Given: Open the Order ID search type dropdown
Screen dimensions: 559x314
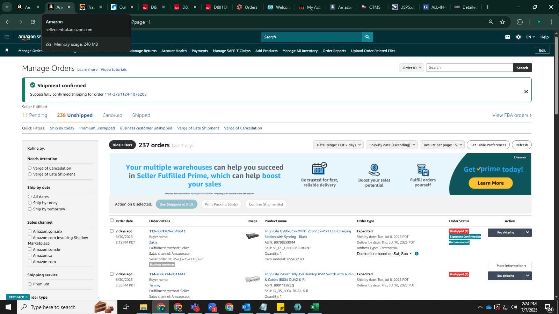Looking at the screenshot, I should pos(412,68).
